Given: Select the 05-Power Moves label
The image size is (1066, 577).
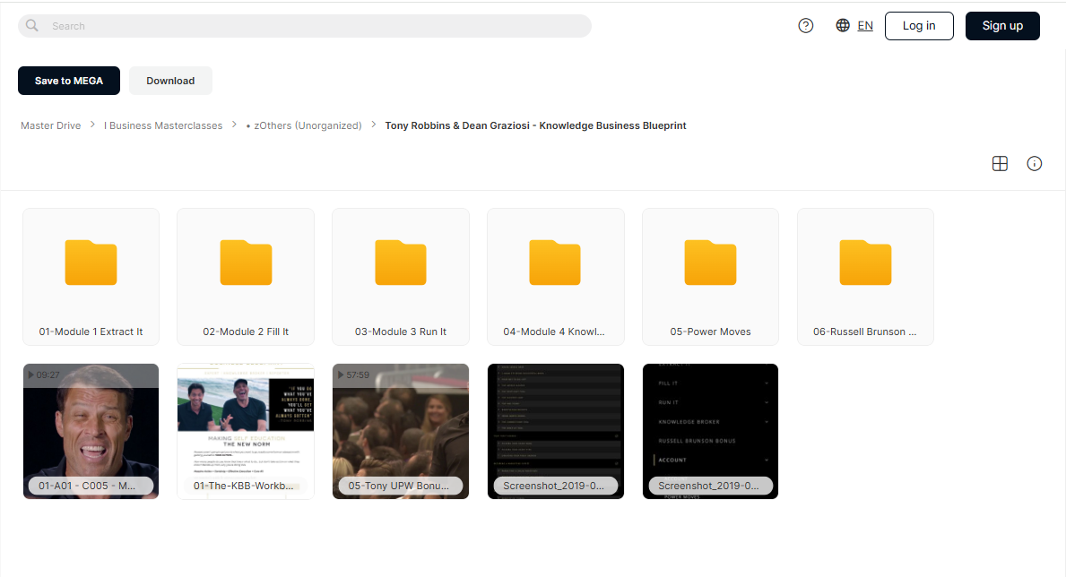Looking at the screenshot, I should click(710, 332).
